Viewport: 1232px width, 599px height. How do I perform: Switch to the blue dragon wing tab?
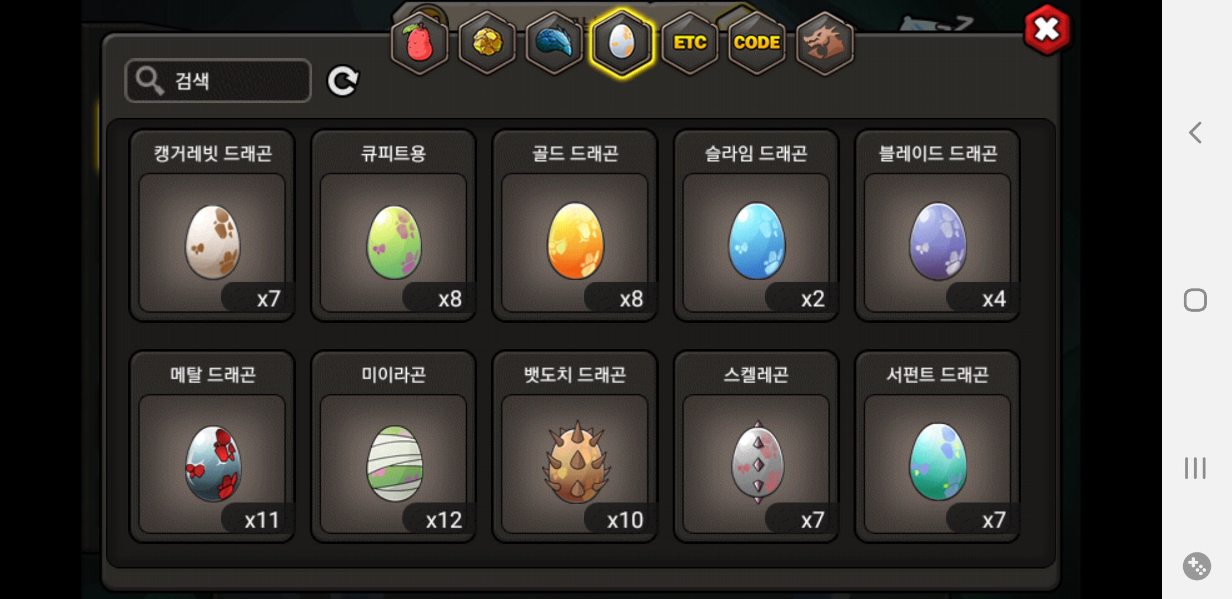click(554, 43)
